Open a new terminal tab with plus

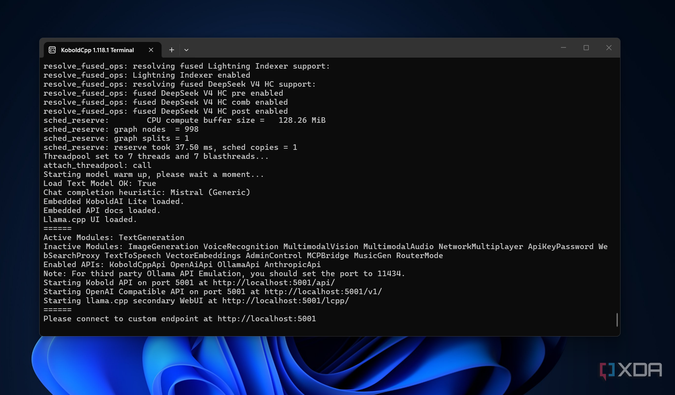point(171,50)
